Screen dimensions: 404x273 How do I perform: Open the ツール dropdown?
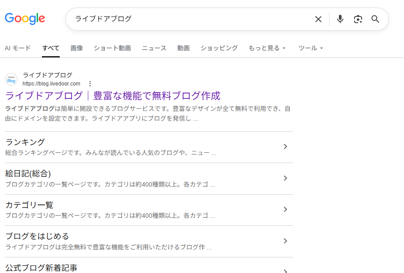(311, 48)
